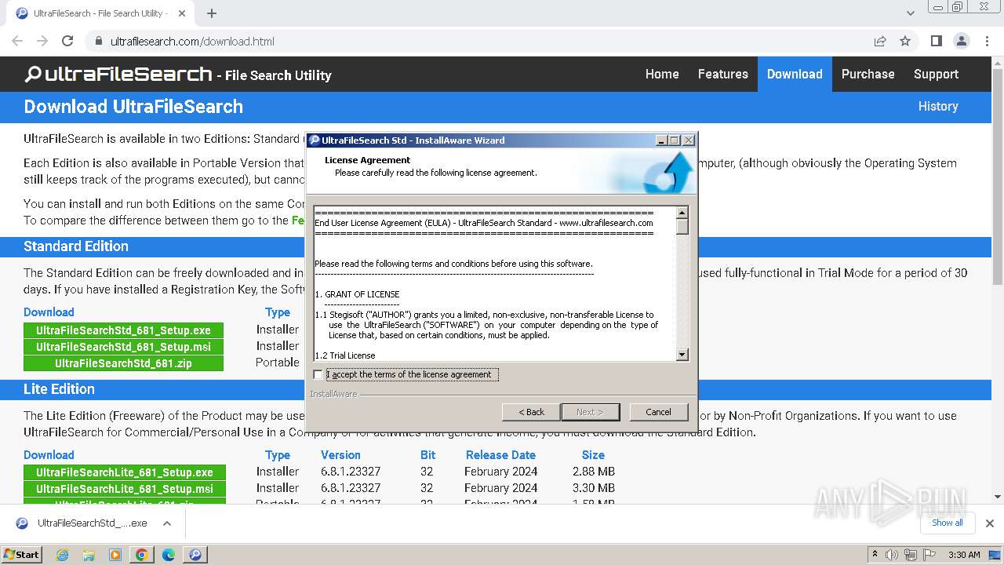Click the browser back arrow
1004x565 pixels.
(17, 41)
